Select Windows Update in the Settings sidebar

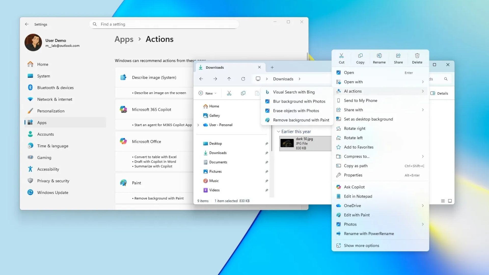point(52,192)
